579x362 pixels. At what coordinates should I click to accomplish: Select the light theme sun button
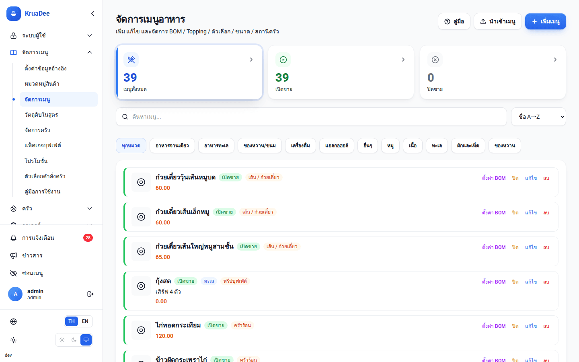[x=62, y=340]
